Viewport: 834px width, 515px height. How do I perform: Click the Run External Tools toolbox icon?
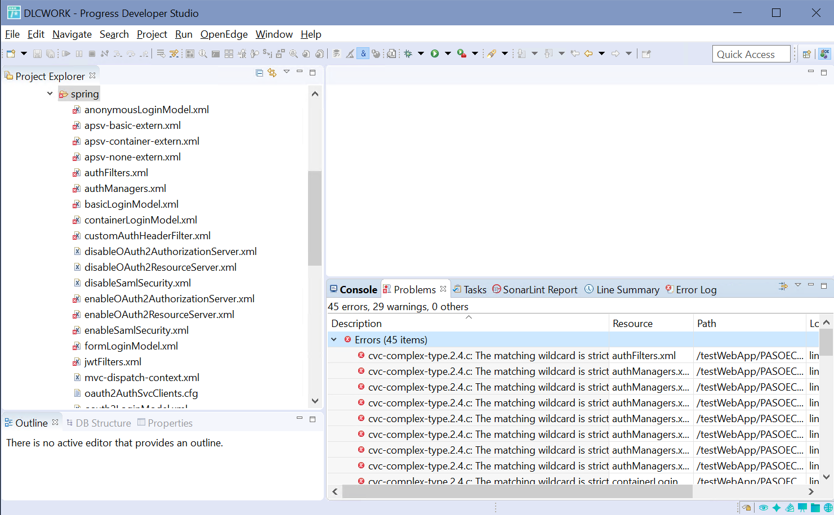[x=462, y=54]
